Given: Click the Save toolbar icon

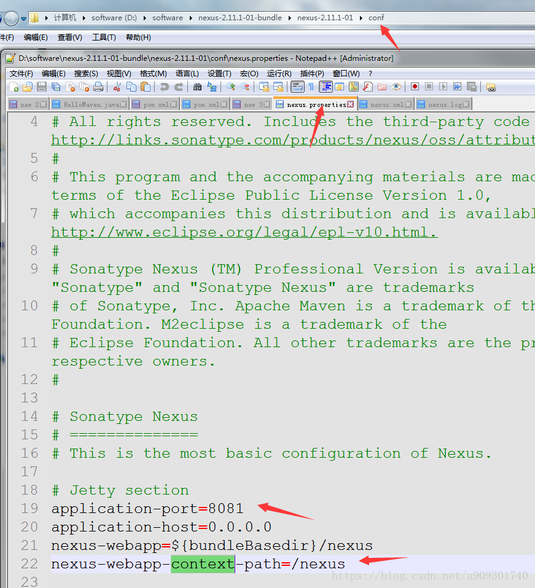Looking at the screenshot, I should [x=42, y=87].
